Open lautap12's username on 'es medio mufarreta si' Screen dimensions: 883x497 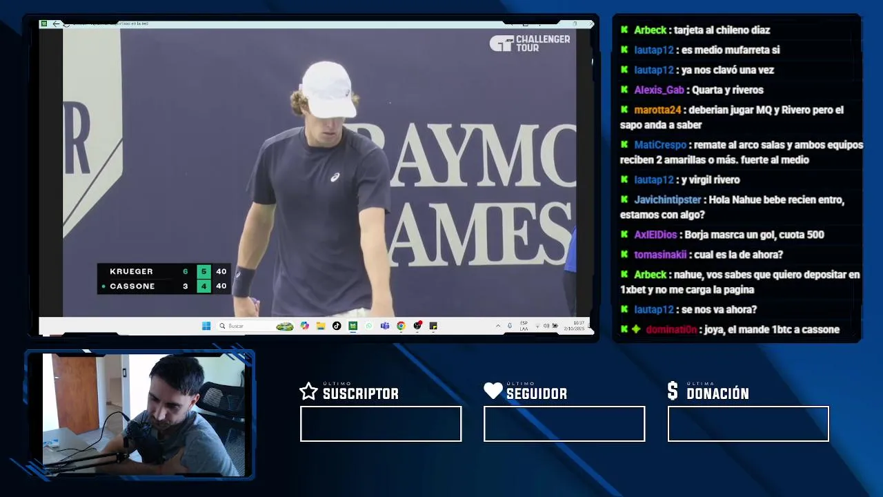654,50
